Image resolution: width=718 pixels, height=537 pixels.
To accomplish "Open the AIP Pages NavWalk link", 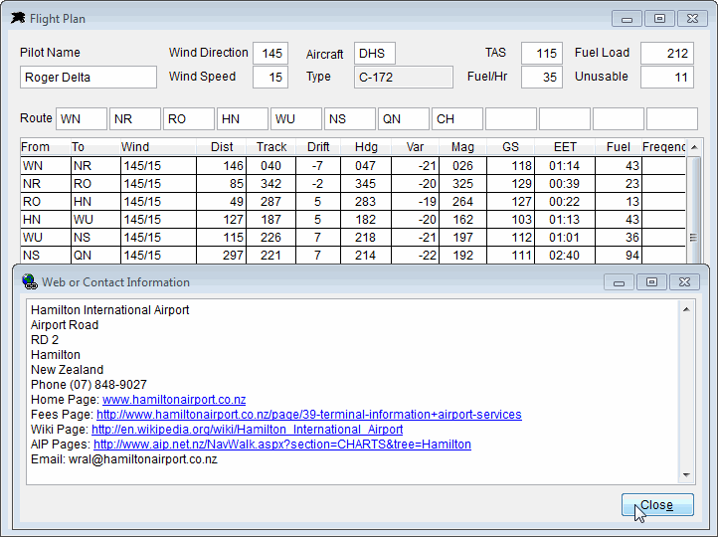I will tap(281, 445).
